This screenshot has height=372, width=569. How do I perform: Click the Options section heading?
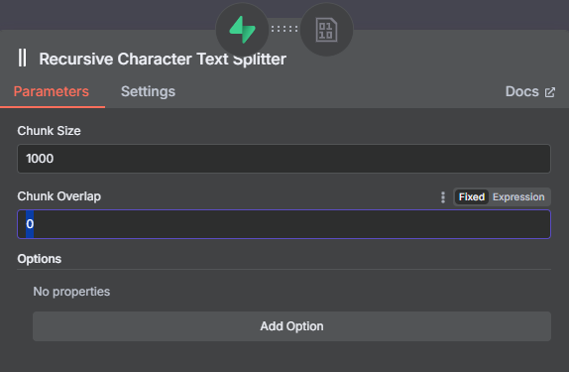point(40,259)
